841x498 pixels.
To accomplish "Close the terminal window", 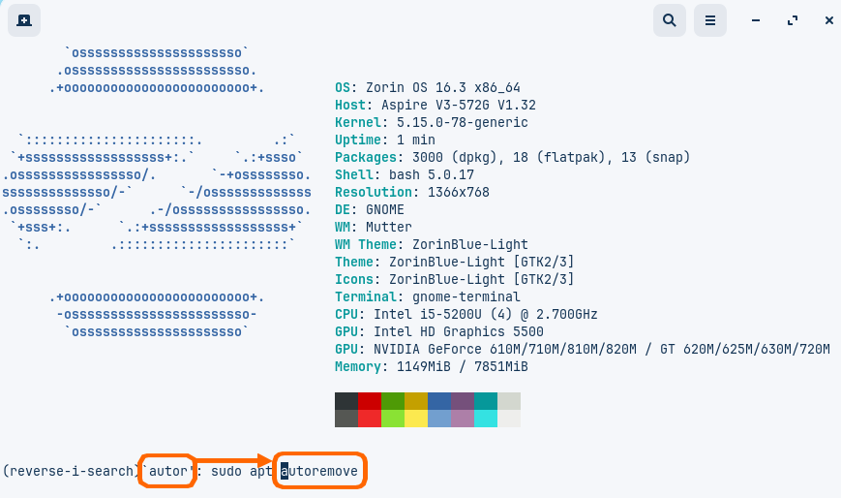I will (x=828, y=19).
